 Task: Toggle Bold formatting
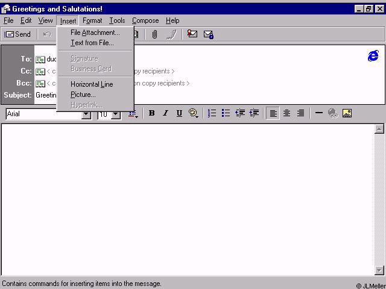(151, 113)
